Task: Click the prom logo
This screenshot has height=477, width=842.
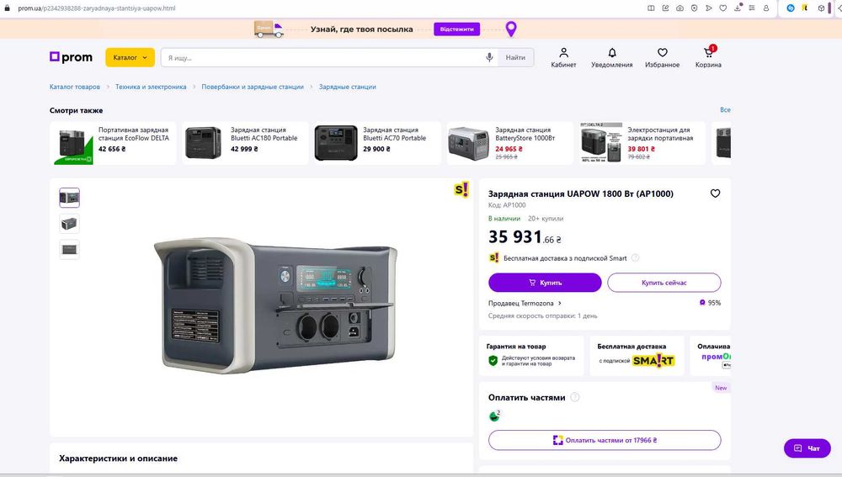Action: (71, 57)
